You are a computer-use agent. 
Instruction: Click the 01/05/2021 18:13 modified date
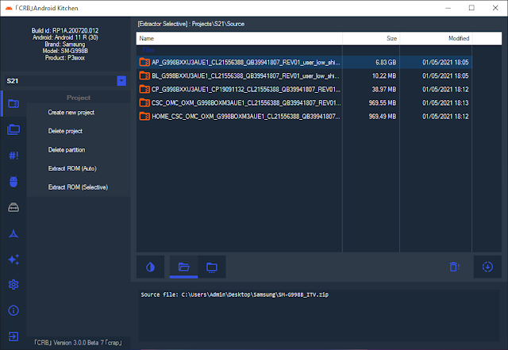(445, 103)
